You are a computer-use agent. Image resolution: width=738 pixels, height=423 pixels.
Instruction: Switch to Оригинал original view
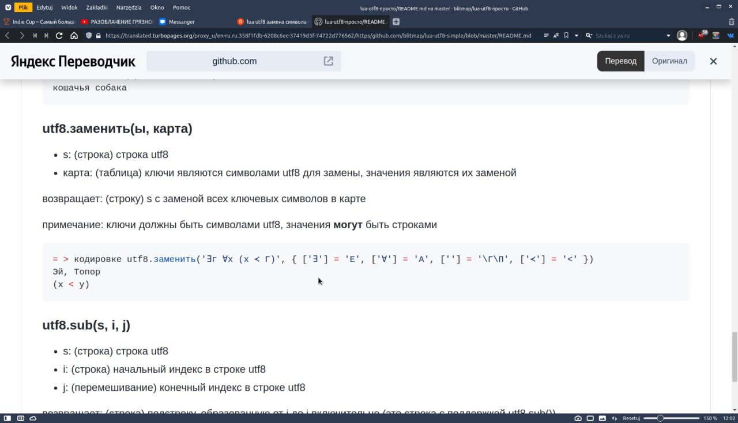(x=669, y=61)
